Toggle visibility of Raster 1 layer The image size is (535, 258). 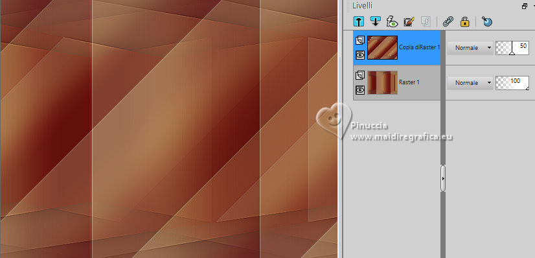360,89
